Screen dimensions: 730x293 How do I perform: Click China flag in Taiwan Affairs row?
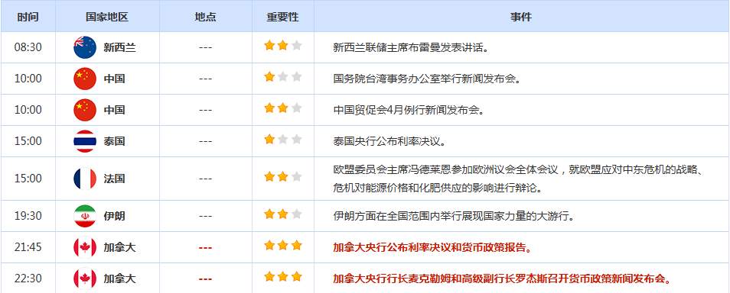[85, 79]
